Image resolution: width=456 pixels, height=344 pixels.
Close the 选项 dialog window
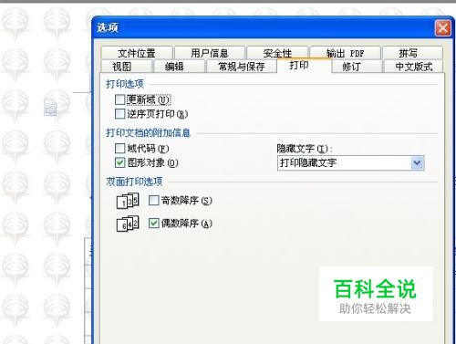click(x=443, y=28)
